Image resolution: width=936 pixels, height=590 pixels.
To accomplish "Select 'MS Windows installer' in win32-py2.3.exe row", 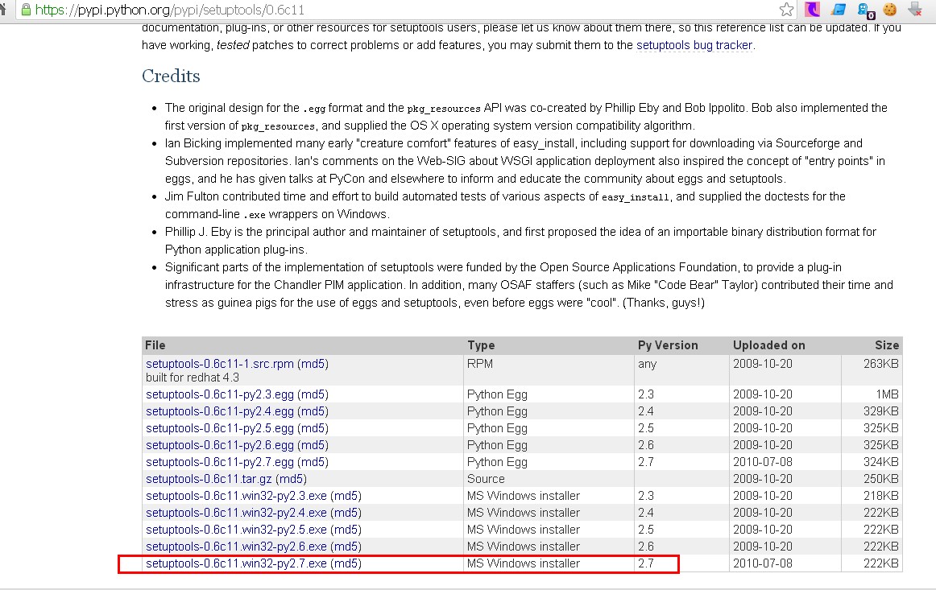I will pyautogui.click(x=524, y=496).
